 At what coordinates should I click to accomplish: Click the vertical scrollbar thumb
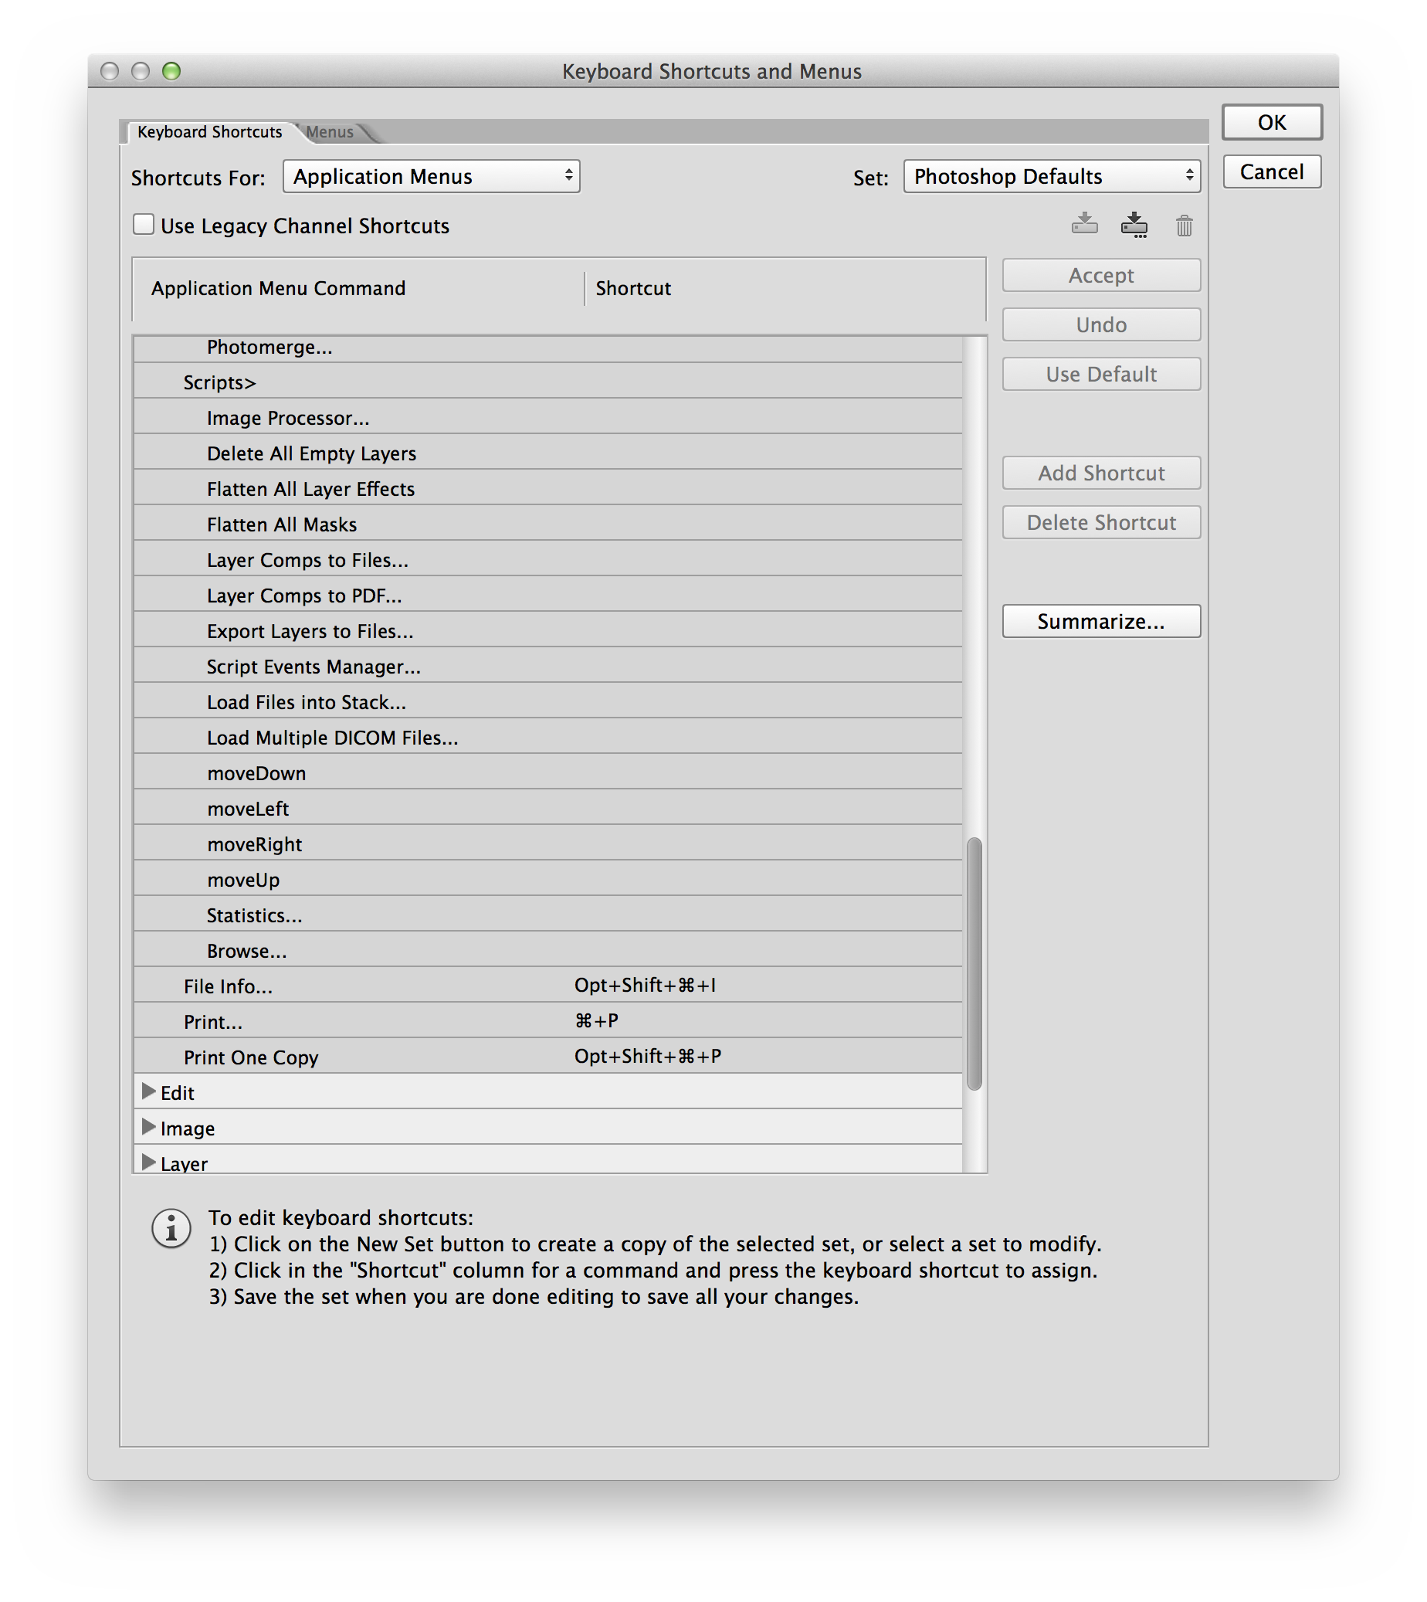974,964
